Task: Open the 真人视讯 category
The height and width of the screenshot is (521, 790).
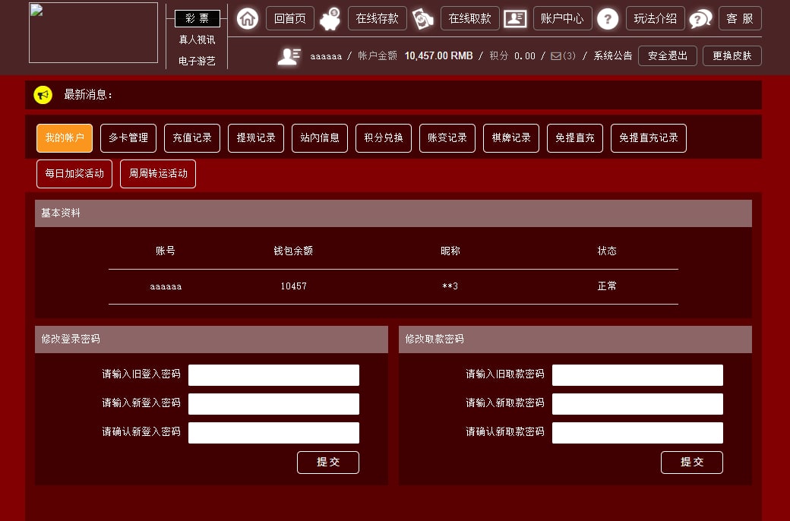Action: 197,39
